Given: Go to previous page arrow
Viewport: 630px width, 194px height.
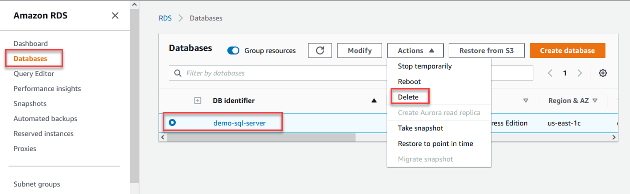Looking at the screenshot, I should click(x=550, y=73).
